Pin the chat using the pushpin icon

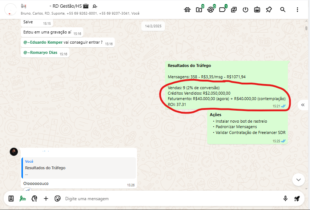pos(269,10)
